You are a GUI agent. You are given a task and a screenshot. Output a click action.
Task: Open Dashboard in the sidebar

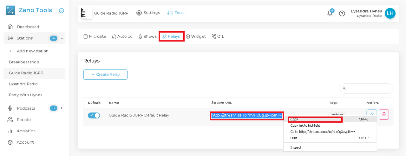tap(28, 27)
